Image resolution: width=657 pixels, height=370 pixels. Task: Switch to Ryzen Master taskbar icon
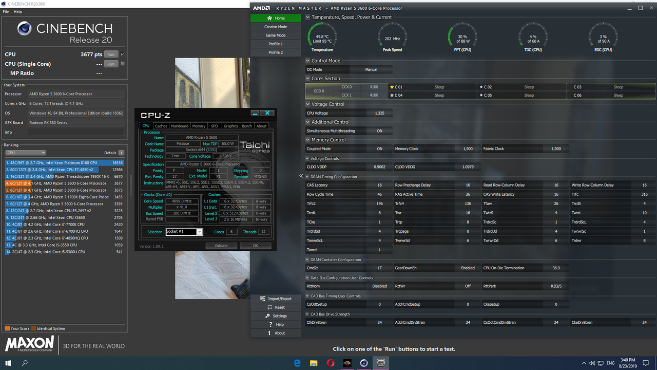(347, 363)
